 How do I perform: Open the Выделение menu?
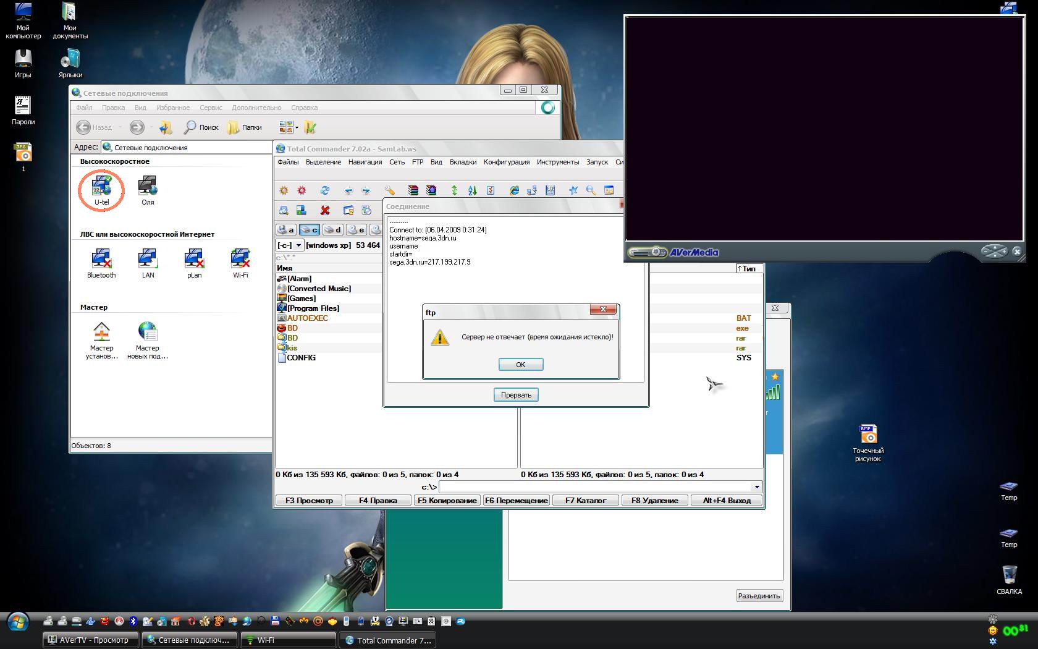(x=323, y=162)
